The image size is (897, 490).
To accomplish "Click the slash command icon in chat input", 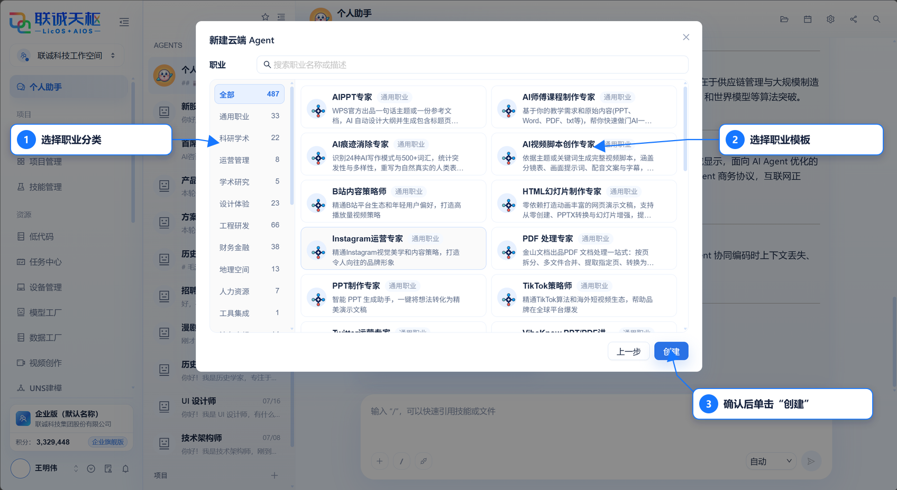I will [401, 461].
